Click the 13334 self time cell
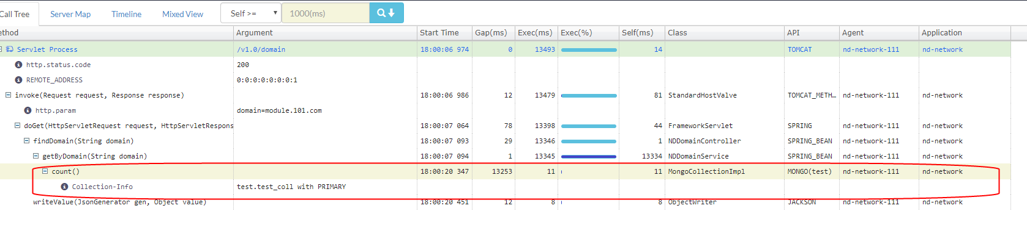The height and width of the screenshot is (247, 1027). pos(652,156)
